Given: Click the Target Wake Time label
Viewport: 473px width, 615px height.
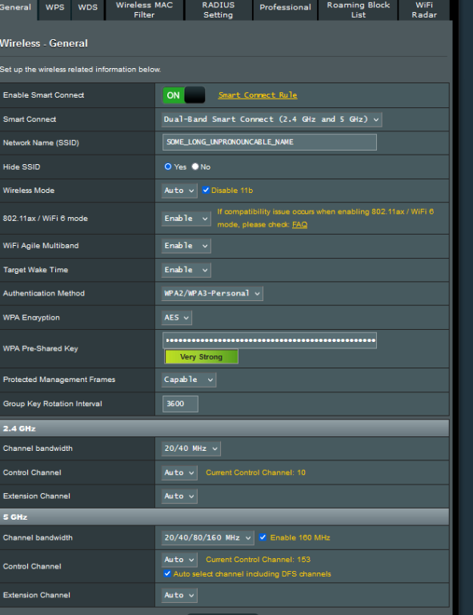Looking at the screenshot, I should (36, 270).
